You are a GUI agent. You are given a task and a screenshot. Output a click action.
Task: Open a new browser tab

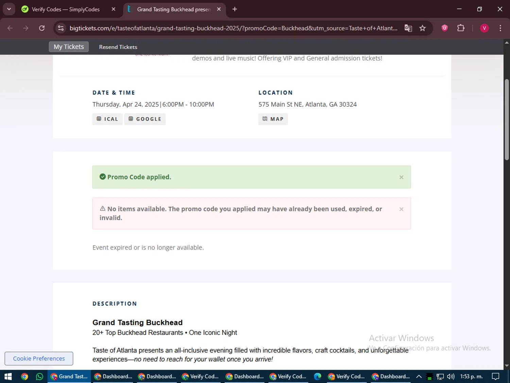235,9
